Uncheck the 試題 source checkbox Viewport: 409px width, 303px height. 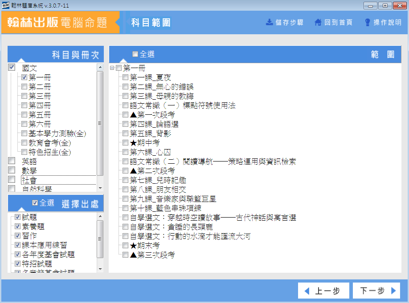tap(17, 217)
